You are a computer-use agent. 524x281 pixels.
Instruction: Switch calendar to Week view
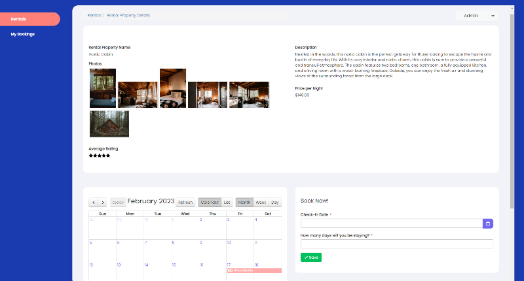261,203
